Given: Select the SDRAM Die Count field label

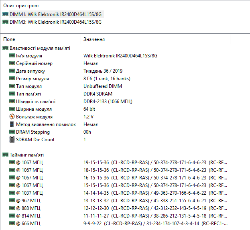Looking at the screenshot, I should coord(35,140).
